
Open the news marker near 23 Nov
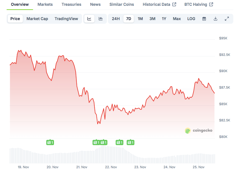point(130,142)
